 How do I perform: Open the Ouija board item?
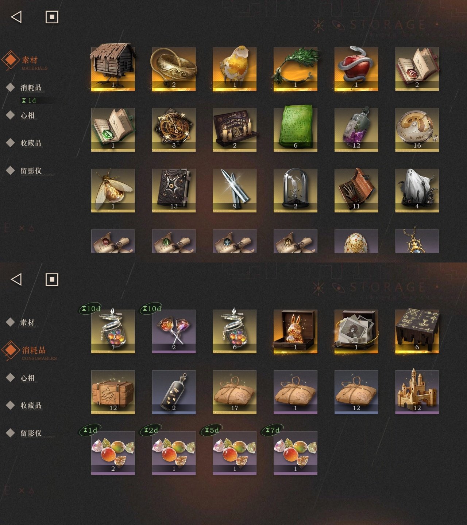click(x=235, y=129)
